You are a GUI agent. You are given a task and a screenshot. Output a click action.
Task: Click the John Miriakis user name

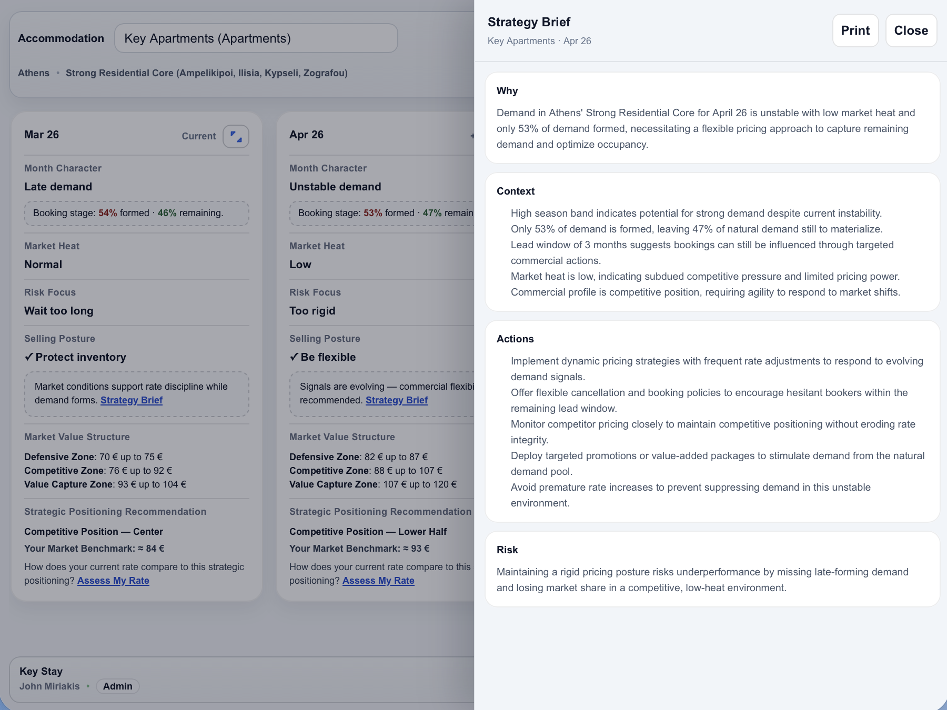tap(49, 686)
